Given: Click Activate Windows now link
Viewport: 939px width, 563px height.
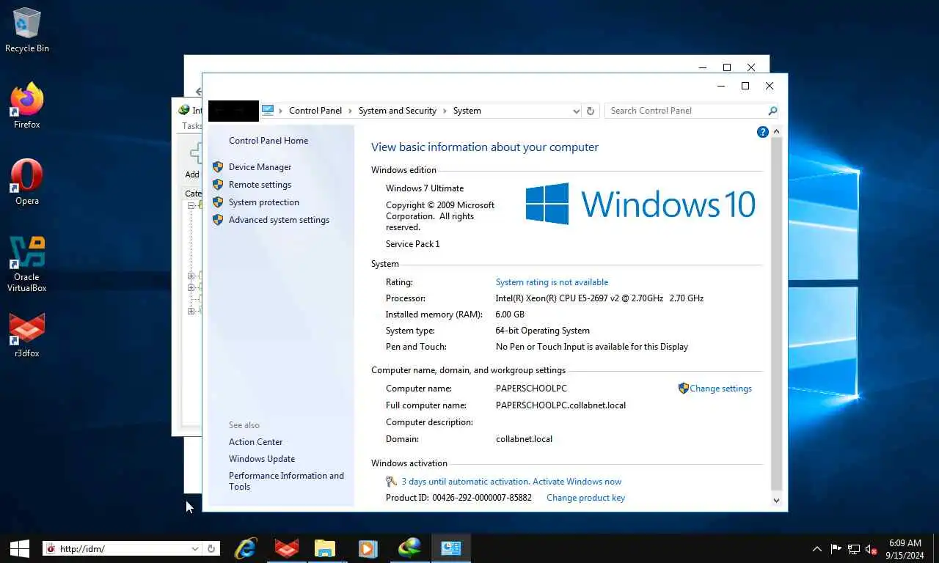Looking at the screenshot, I should click(x=577, y=482).
